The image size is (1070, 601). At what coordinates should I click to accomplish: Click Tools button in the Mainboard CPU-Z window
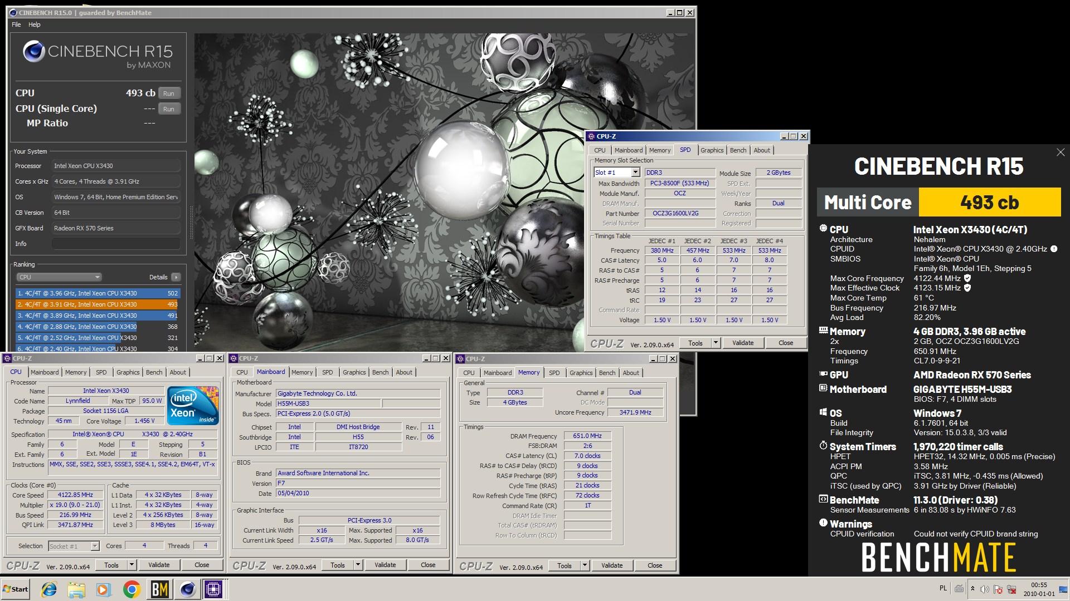(338, 565)
